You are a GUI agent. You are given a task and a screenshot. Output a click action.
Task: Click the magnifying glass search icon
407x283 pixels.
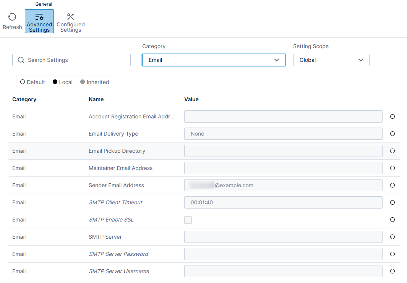(21, 60)
